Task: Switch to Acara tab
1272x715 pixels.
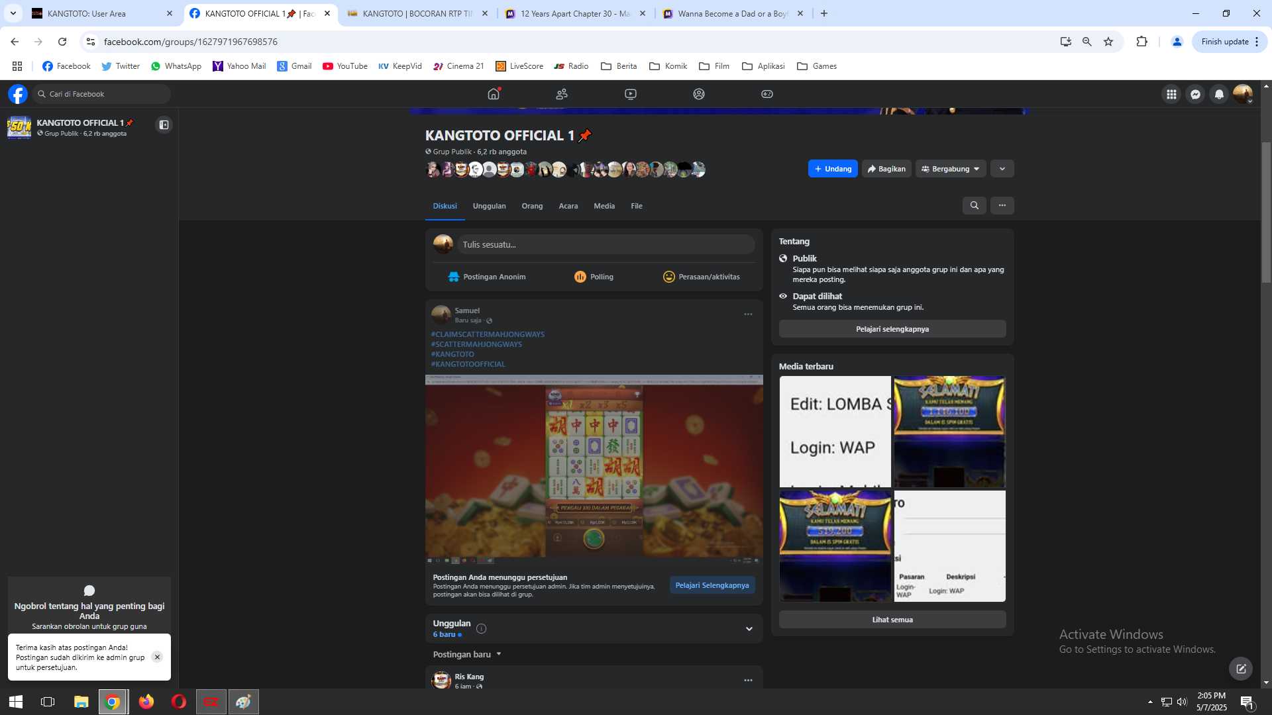Action: coord(568,206)
